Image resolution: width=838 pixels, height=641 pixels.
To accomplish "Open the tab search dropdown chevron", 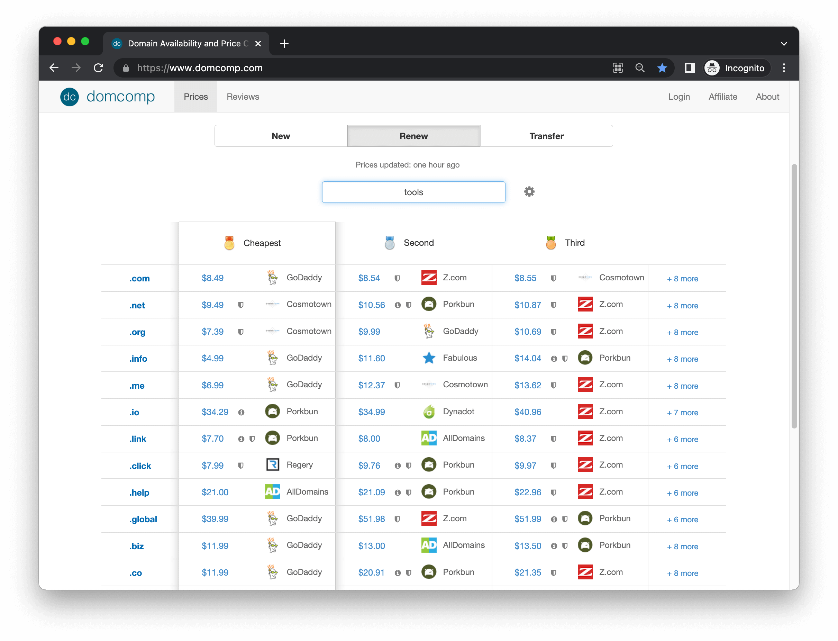I will (783, 44).
